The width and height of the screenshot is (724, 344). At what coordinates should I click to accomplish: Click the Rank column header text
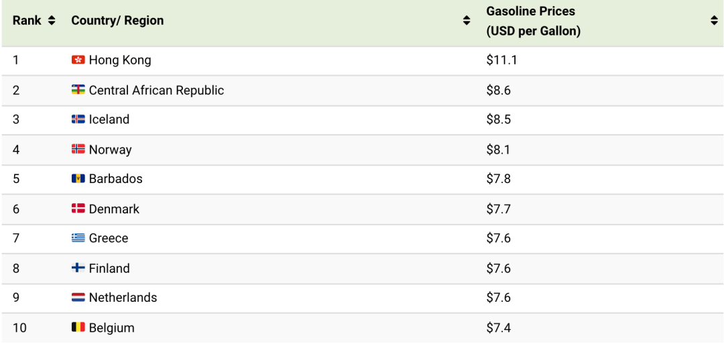[27, 21]
